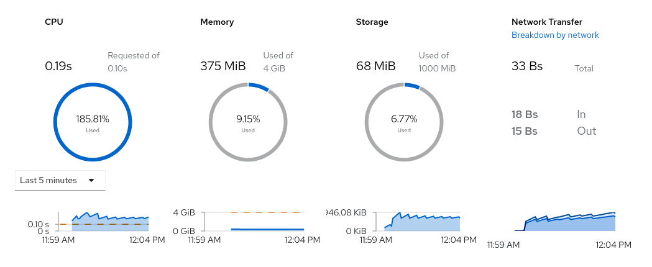
Task: Open the Breakdown by network link
Action: click(x=555, y=35)
